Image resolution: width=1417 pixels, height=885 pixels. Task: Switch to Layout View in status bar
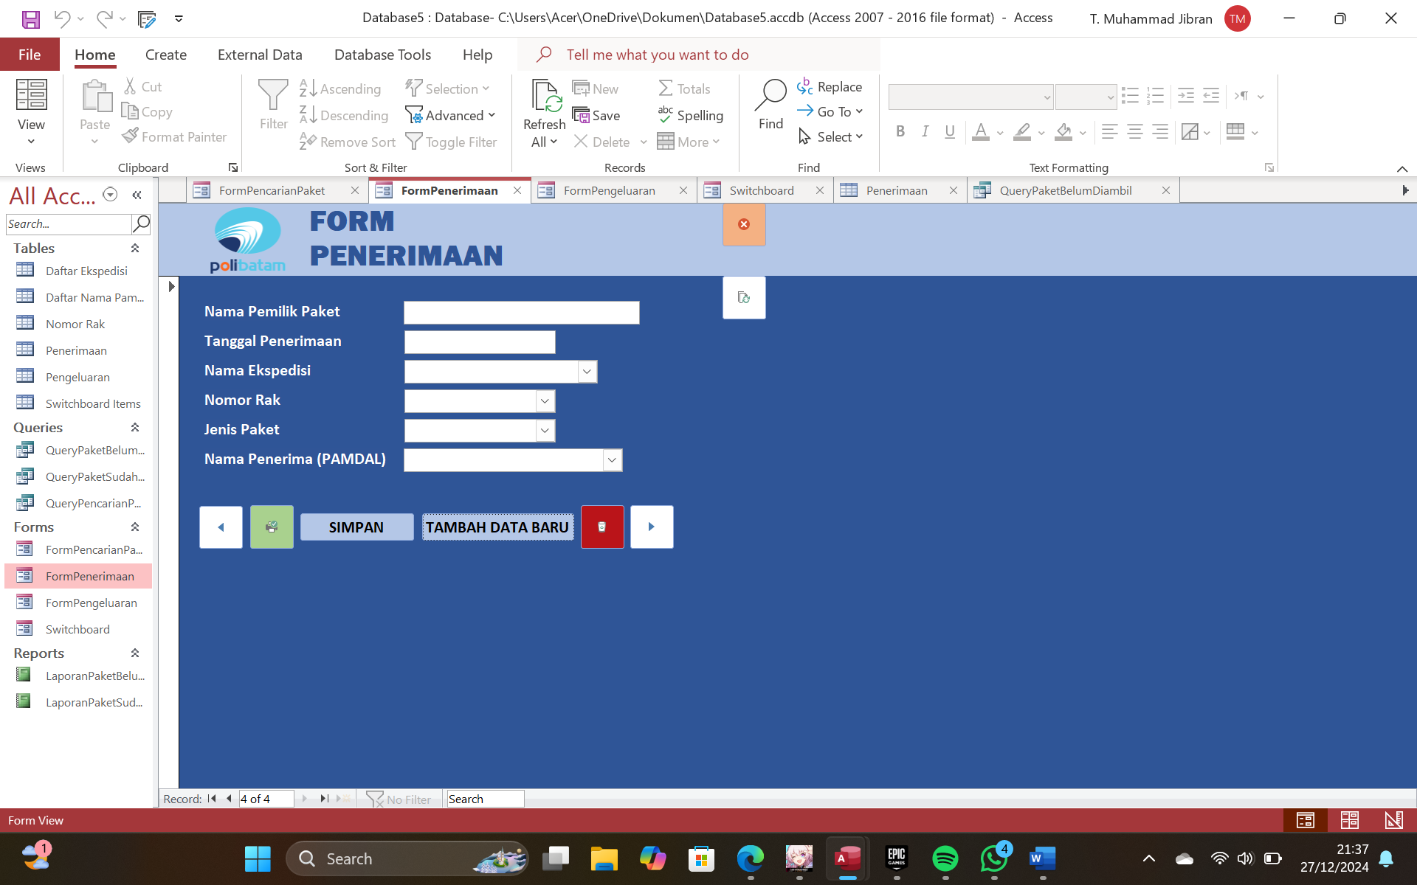click(x=1350, y=820)
